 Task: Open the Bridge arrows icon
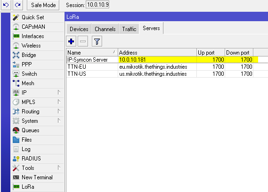point(16,55)
